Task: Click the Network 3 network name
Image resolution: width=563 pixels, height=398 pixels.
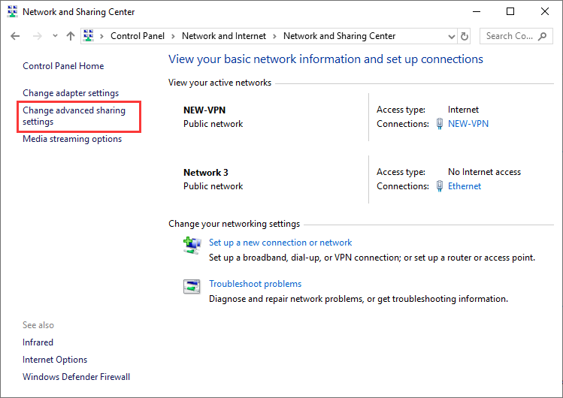Action: [x=206, y=173]
